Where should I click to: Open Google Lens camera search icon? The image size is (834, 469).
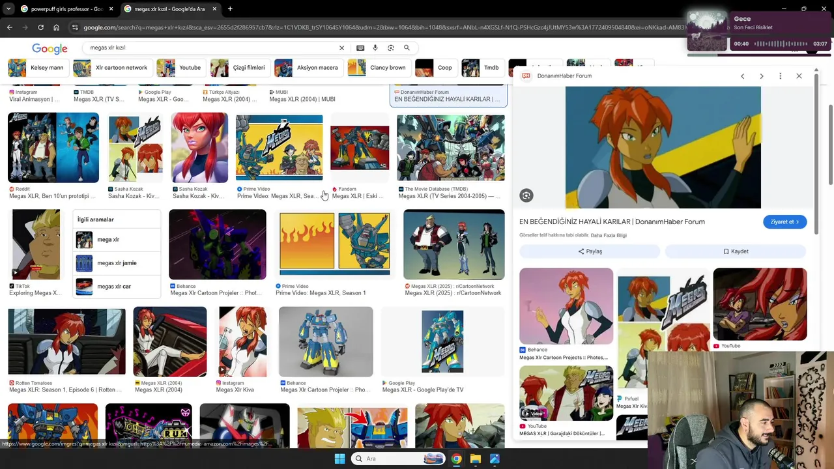click(x=391, y=48)
